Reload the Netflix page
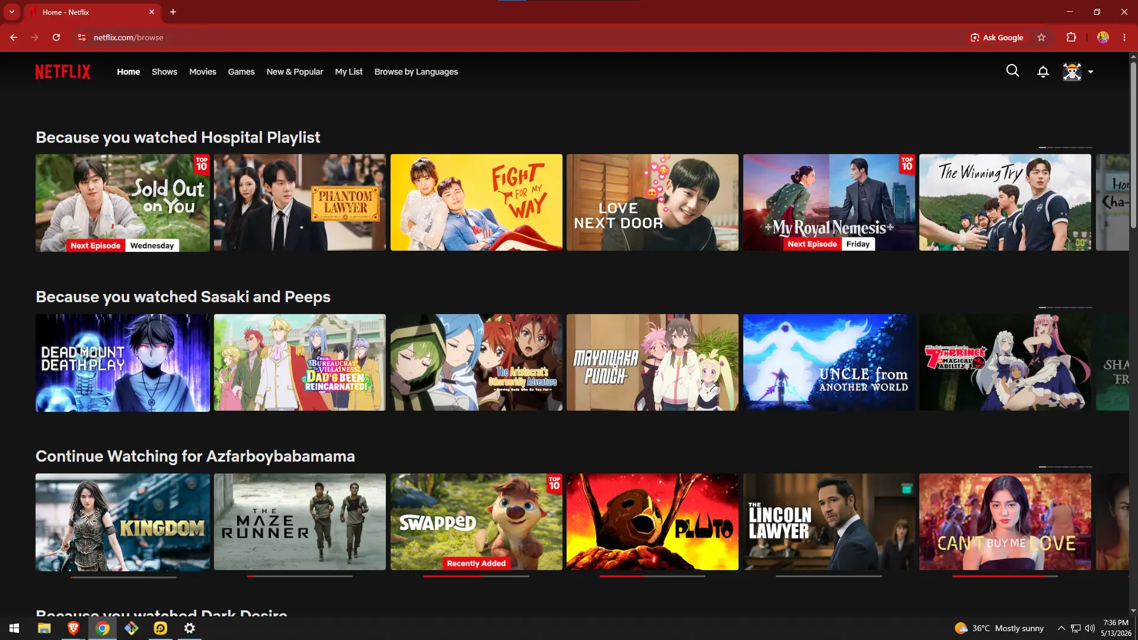The width and height of the screenshot is (1138, 640). [56, 37]
